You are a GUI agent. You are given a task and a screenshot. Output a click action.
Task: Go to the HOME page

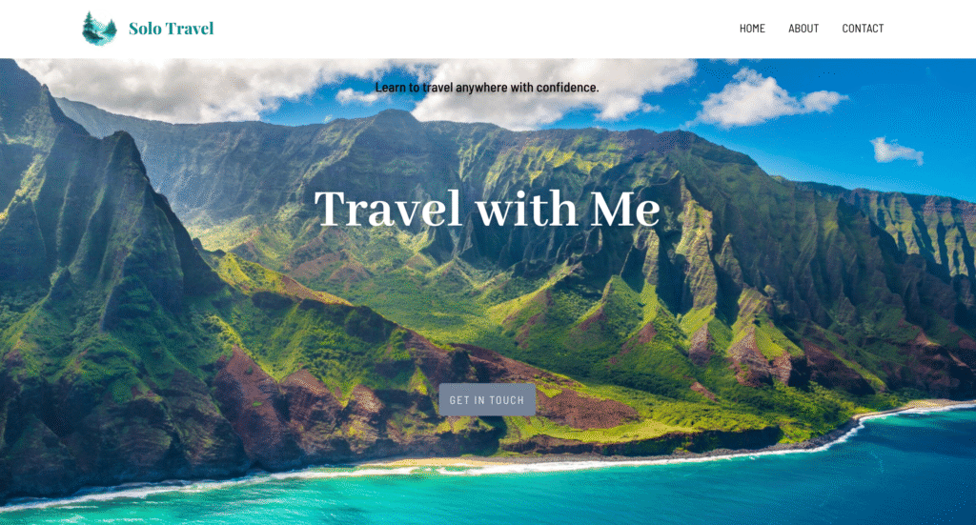pos(752,29)
